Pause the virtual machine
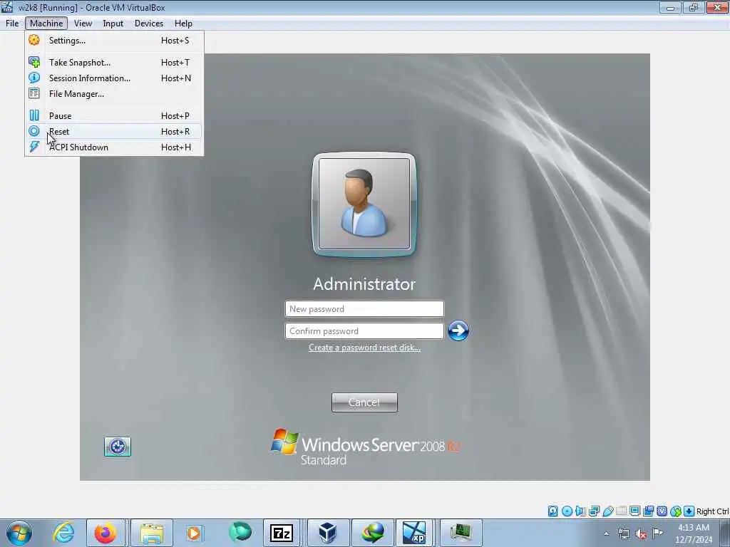 coord(114,116)
